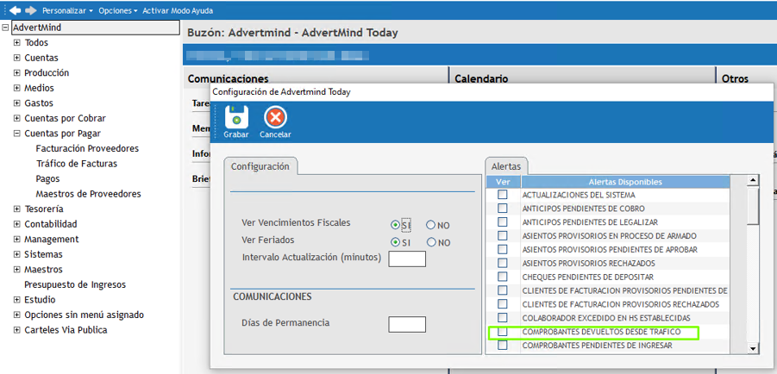Expand the Gastos tree node
This screenshot has height=374, width=777.
[x=17, y=103]
